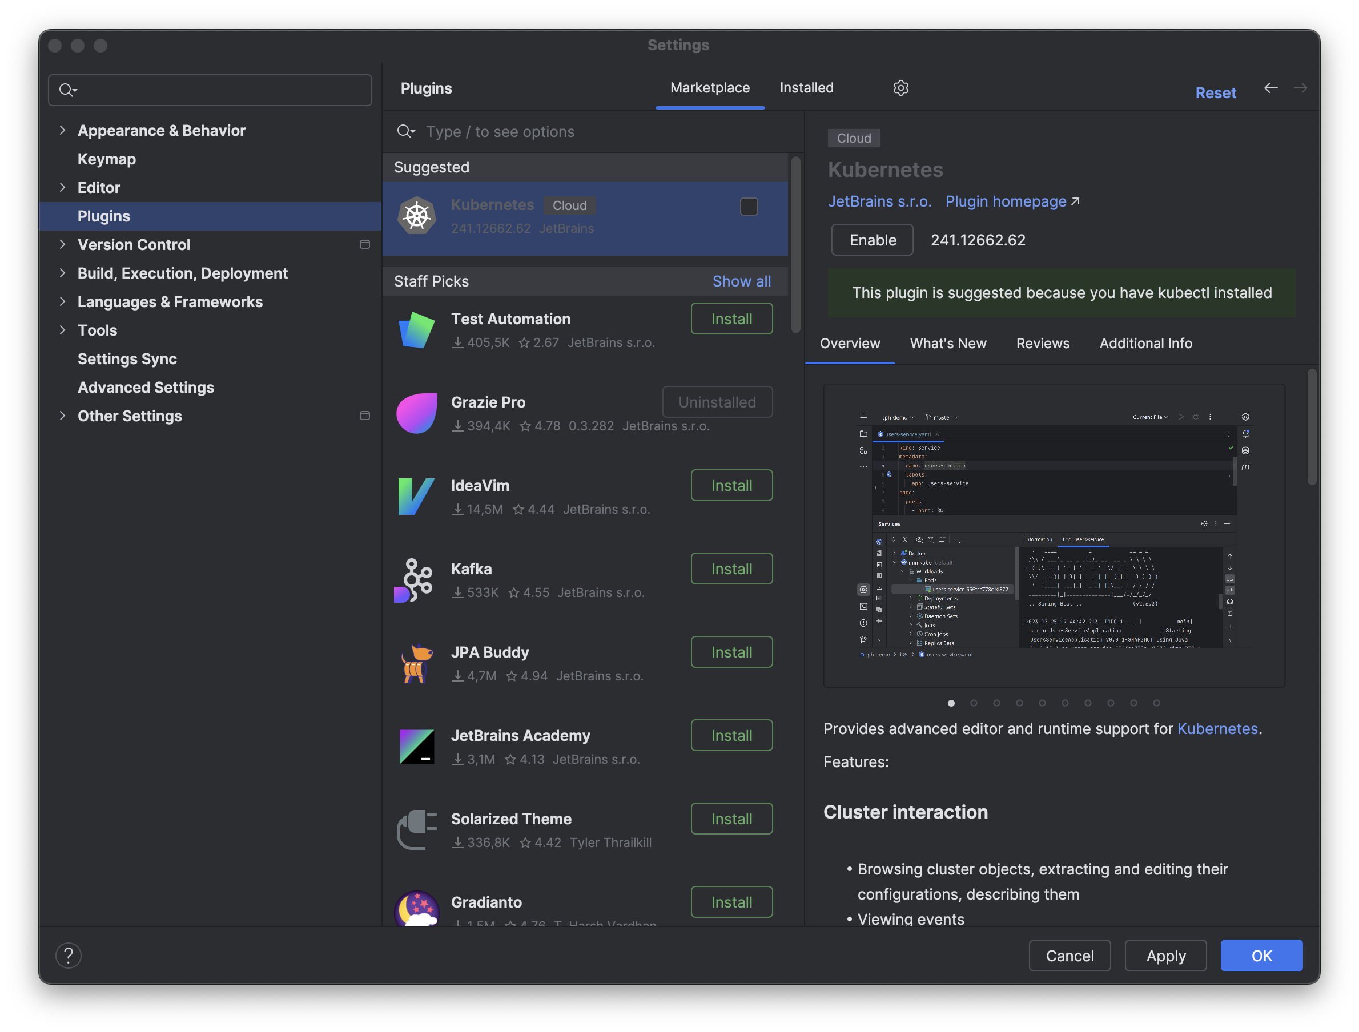
Task: Select the last screenshot carousel dot
Action: pyautogui.click(x=1156, y=703)
